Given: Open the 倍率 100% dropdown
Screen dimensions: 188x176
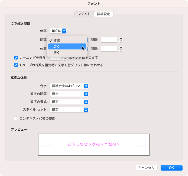Looking at the screenshot, I should tap(58, 31).
